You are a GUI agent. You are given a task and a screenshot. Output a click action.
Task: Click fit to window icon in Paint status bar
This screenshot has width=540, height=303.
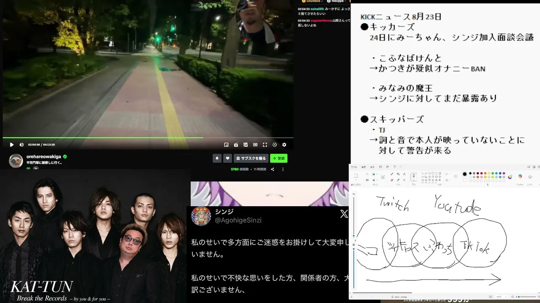(x=490, y=297)
